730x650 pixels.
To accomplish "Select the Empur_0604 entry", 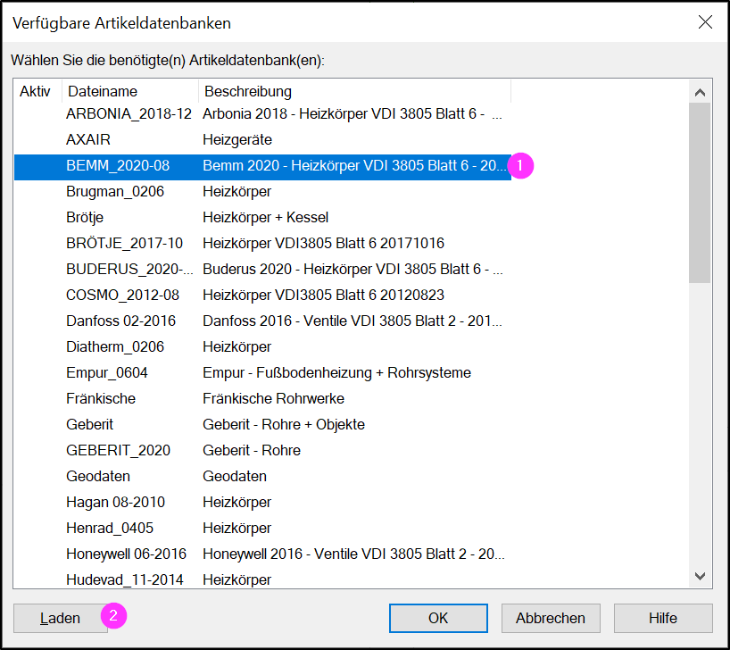I will click(x=262, y=372).
